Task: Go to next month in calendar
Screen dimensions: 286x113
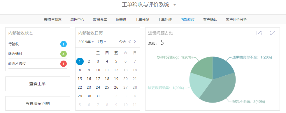Action: [135, 42]
